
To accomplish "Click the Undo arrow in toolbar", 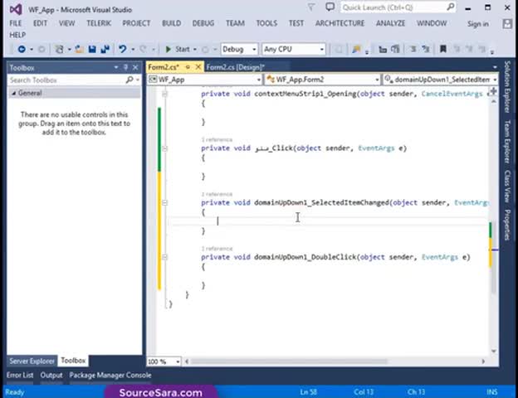I will (x=123, y=49).
